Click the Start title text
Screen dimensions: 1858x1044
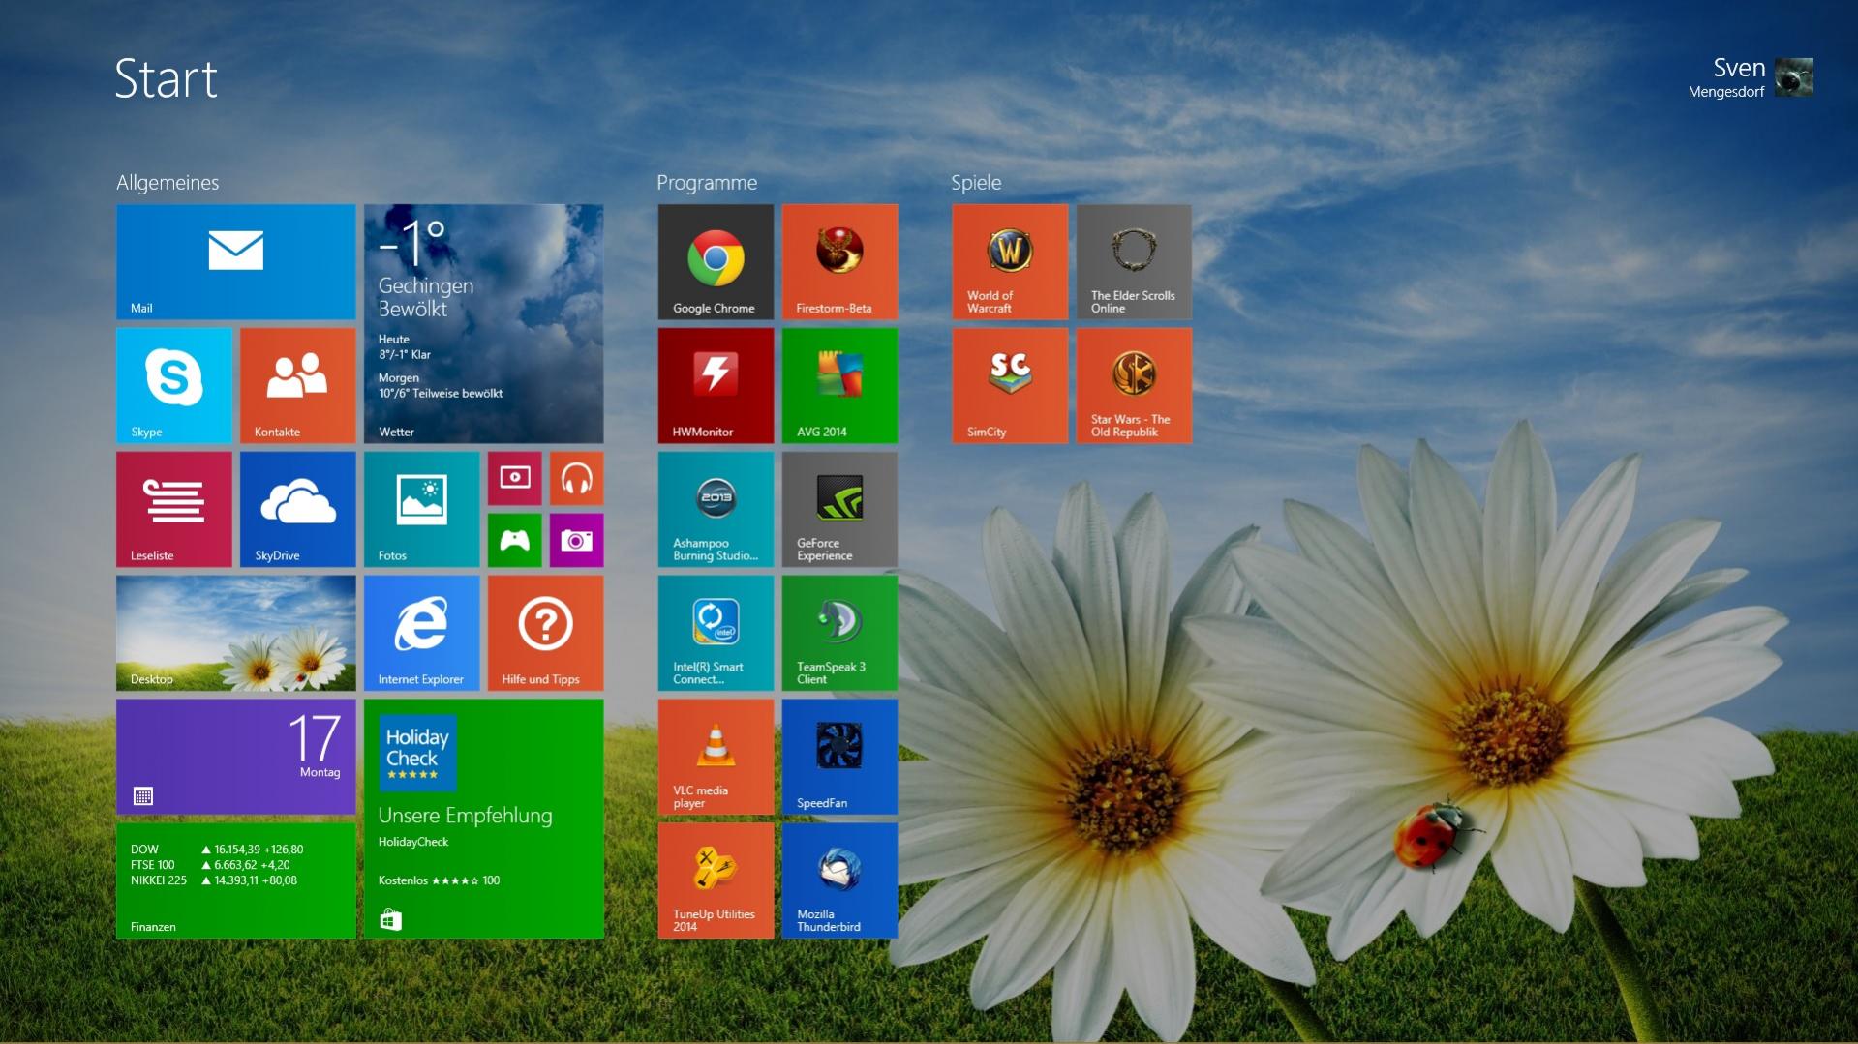pos(166,78)
